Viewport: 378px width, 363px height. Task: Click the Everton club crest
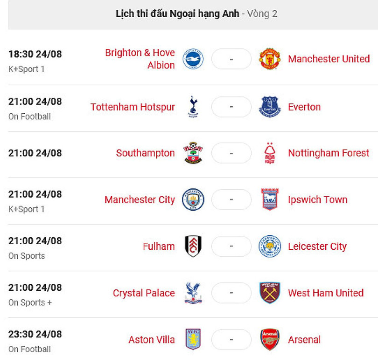click(270, 107)
